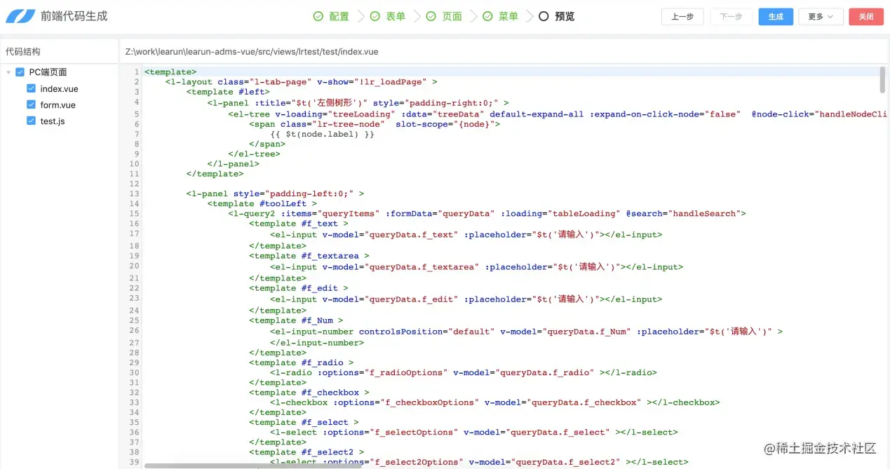This screenshot has width=890, height=469.
Task: Click the file path index.vue text
Action: [x=252, y=52]
